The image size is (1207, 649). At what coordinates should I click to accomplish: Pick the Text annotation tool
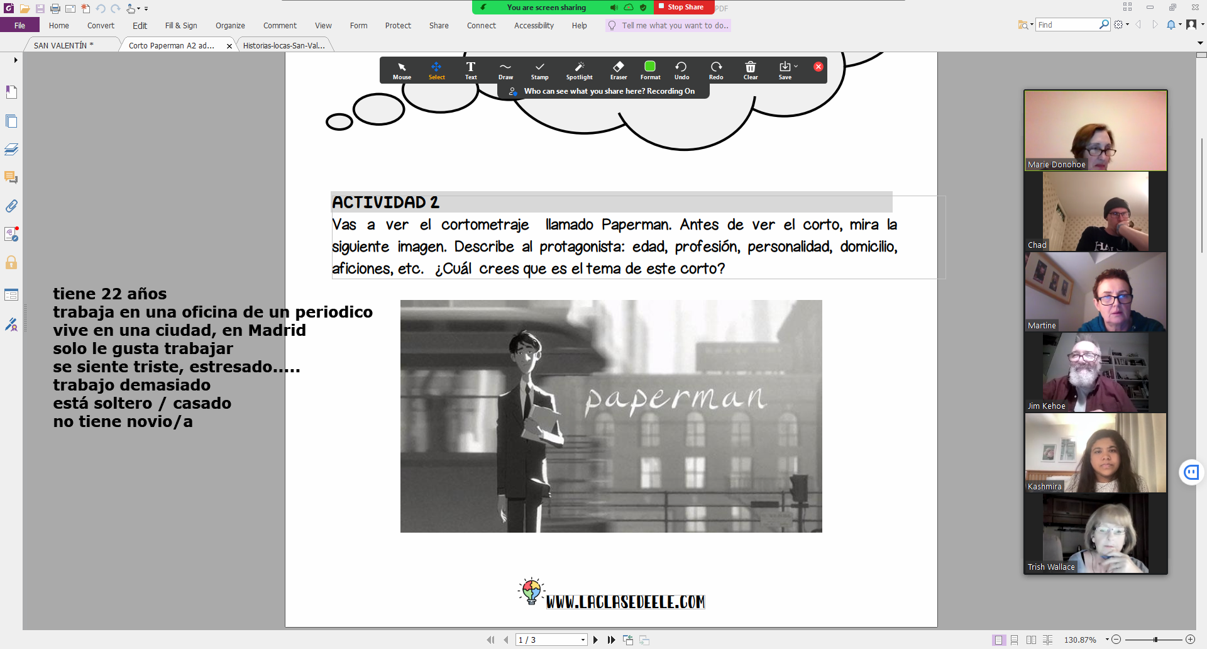tap(471, 70)
